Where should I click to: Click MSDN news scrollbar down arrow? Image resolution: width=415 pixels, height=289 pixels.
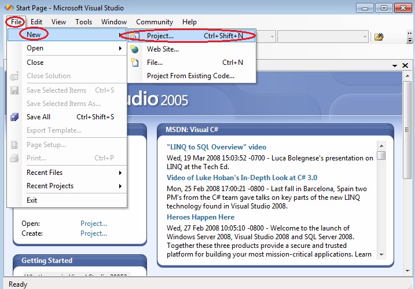pyautogui.click(x=381, y=255)
